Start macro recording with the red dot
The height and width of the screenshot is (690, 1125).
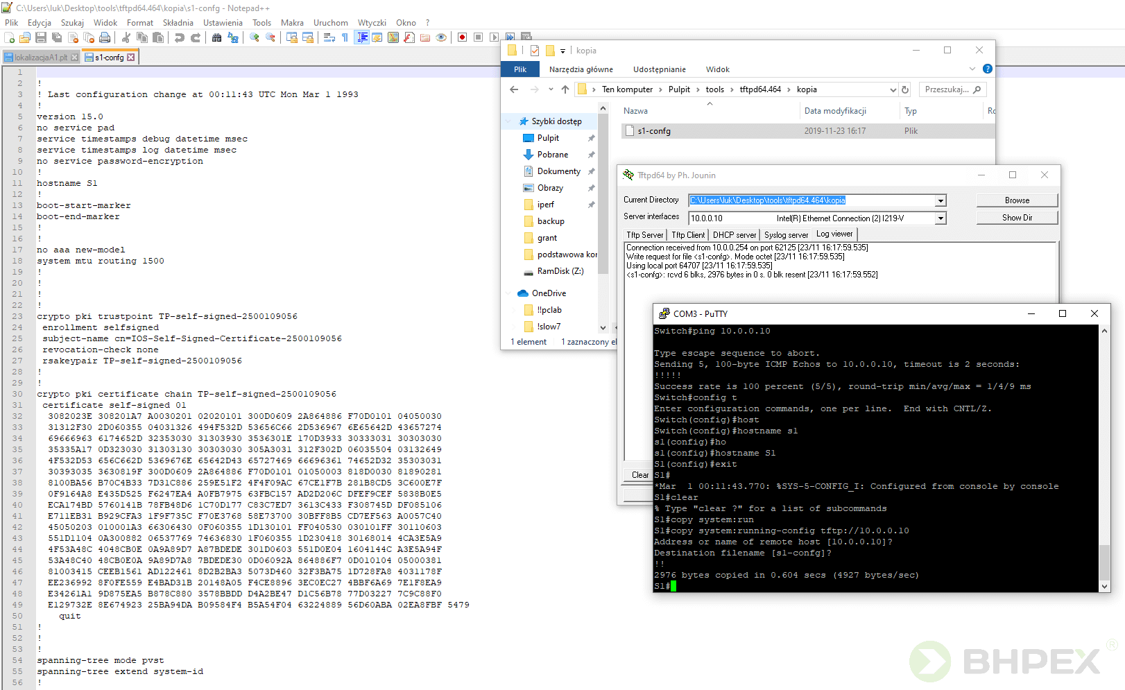coord(463,37)
